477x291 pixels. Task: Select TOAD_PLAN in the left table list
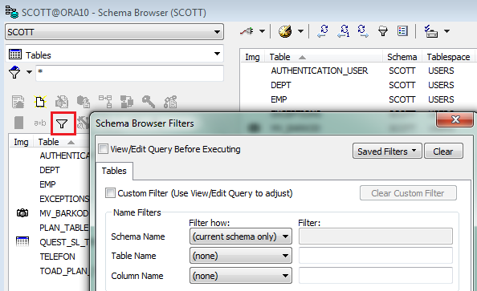click(x=64, y=271)
